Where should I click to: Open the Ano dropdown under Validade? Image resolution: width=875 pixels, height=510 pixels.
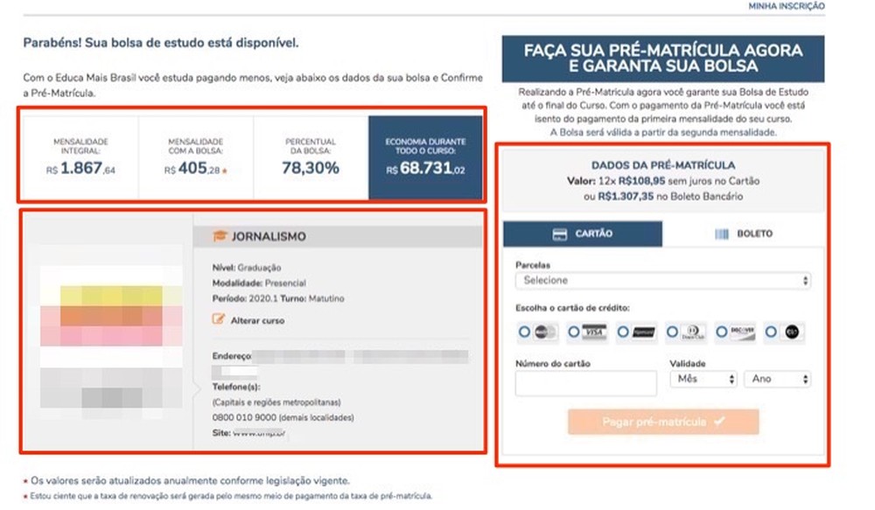pos(777,379)
